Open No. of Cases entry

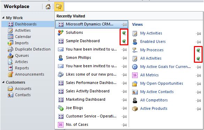tap(77, 124)
